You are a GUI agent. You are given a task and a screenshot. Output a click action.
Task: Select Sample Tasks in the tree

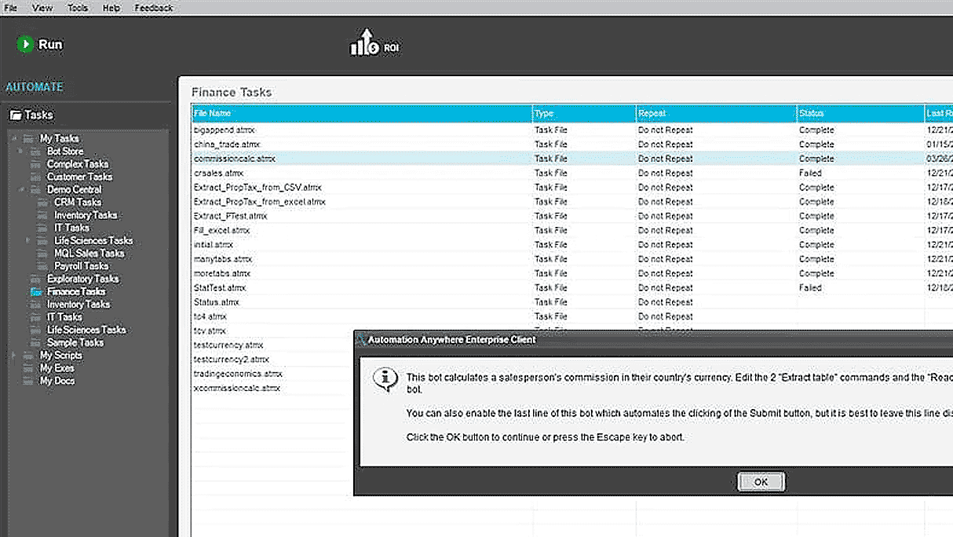coord(75,342)
